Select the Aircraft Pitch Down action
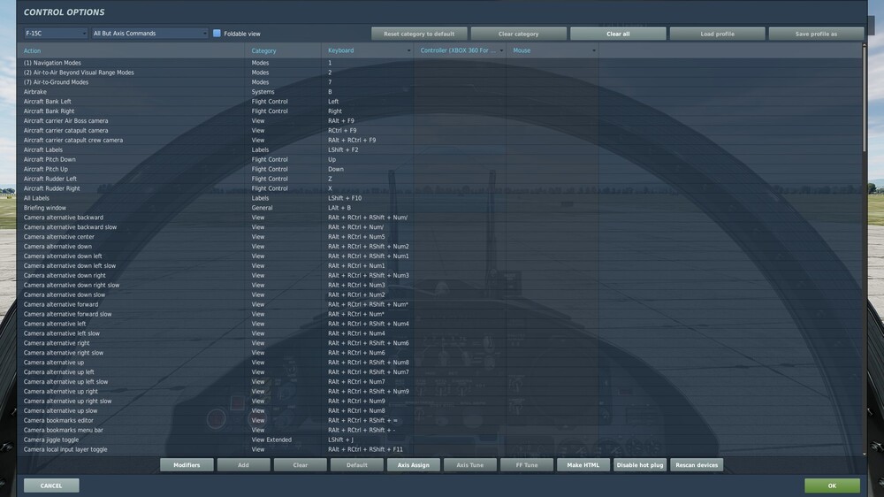884x497 pixels. (440, 159)
